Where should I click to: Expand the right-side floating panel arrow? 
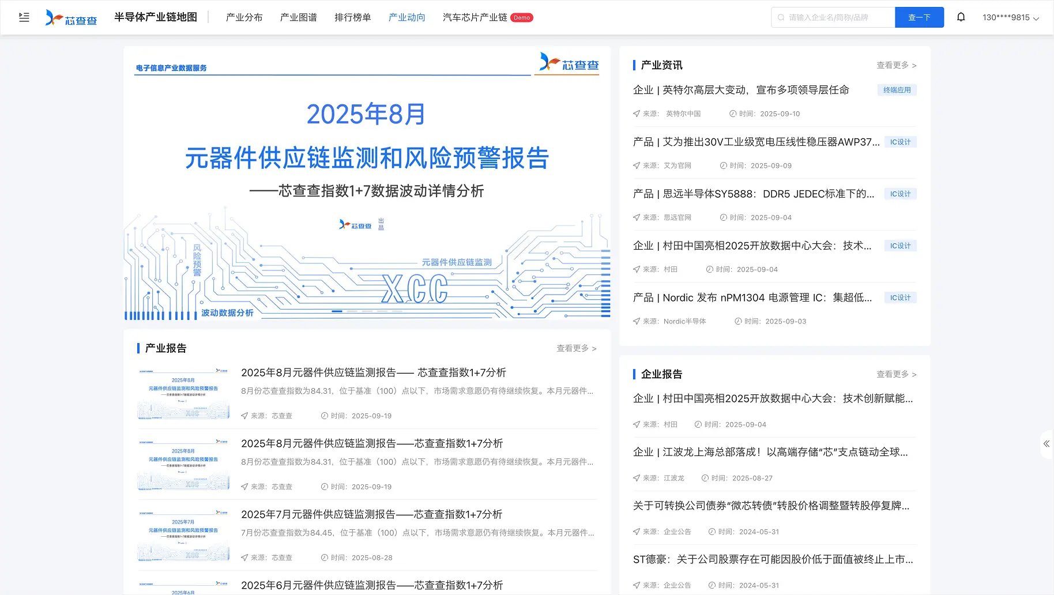pos(1046,444)
